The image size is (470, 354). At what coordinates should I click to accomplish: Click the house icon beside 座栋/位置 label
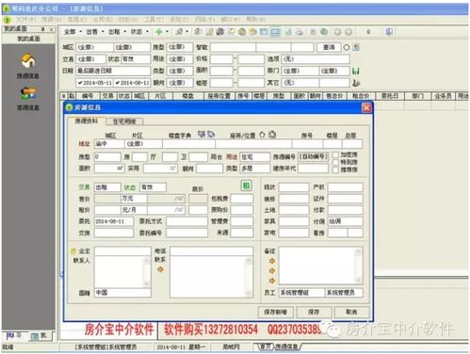[x=262, y=135]
